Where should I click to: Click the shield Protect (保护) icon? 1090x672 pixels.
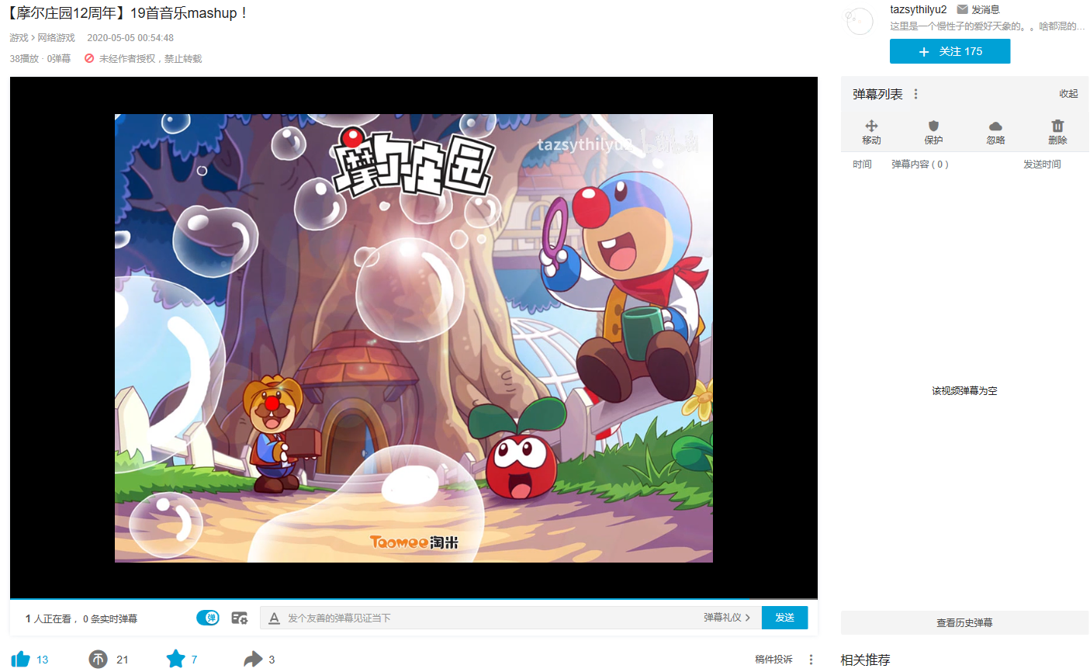tap(933, 126)
